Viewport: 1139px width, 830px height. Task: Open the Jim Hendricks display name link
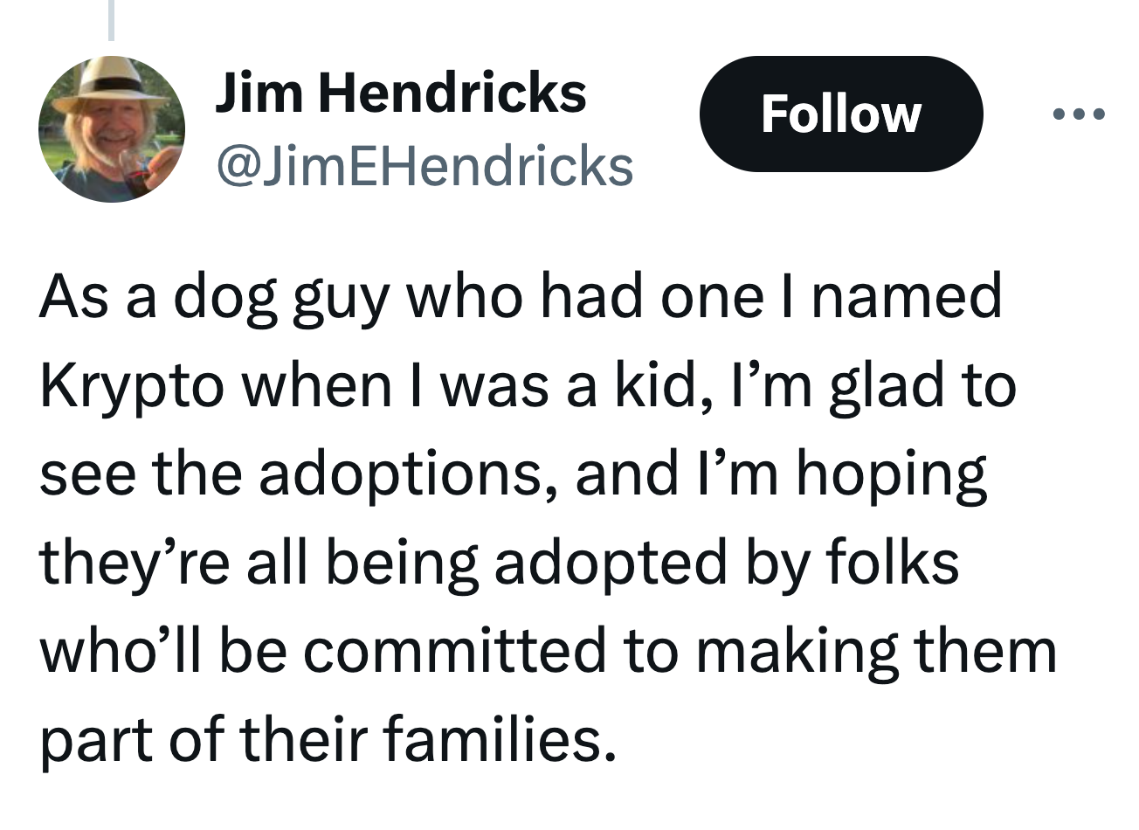401,93
